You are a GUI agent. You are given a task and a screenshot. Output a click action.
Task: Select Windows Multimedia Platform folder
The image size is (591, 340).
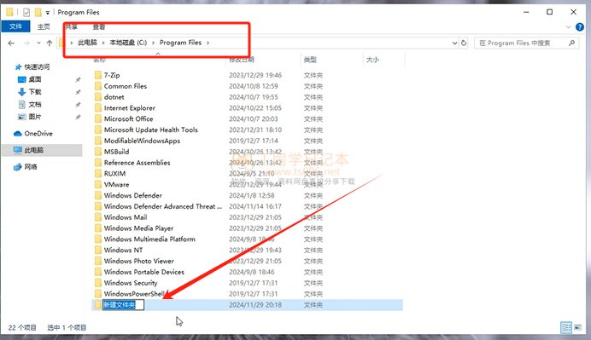point(149,239)
